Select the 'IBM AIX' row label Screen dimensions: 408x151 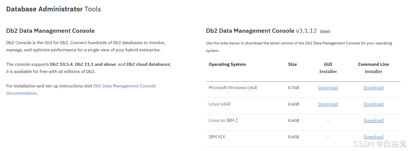pyautogui.click(x=217, y=137)
